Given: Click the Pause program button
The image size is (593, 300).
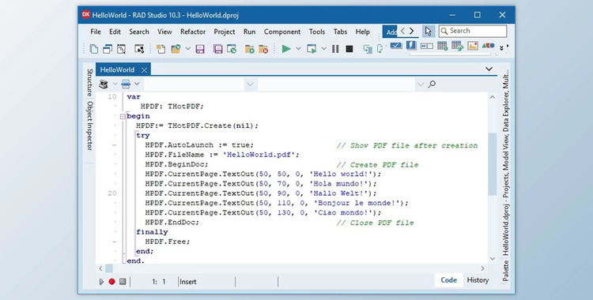Looking at the screenshot, I should tap(335, 49).
